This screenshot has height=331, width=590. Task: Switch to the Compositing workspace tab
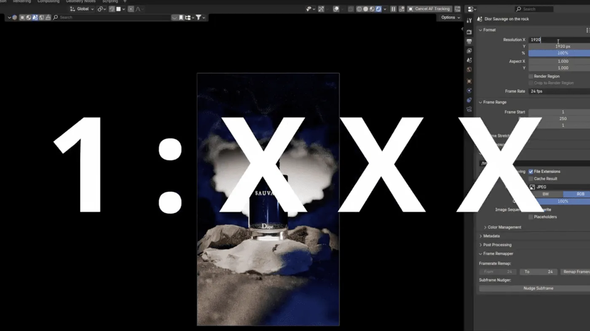pyautogui.click(x=48, y=1)
